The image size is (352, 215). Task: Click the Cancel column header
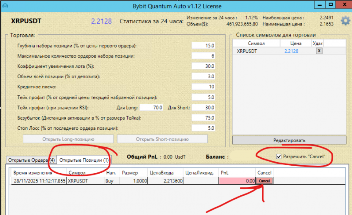pos(264,173)
